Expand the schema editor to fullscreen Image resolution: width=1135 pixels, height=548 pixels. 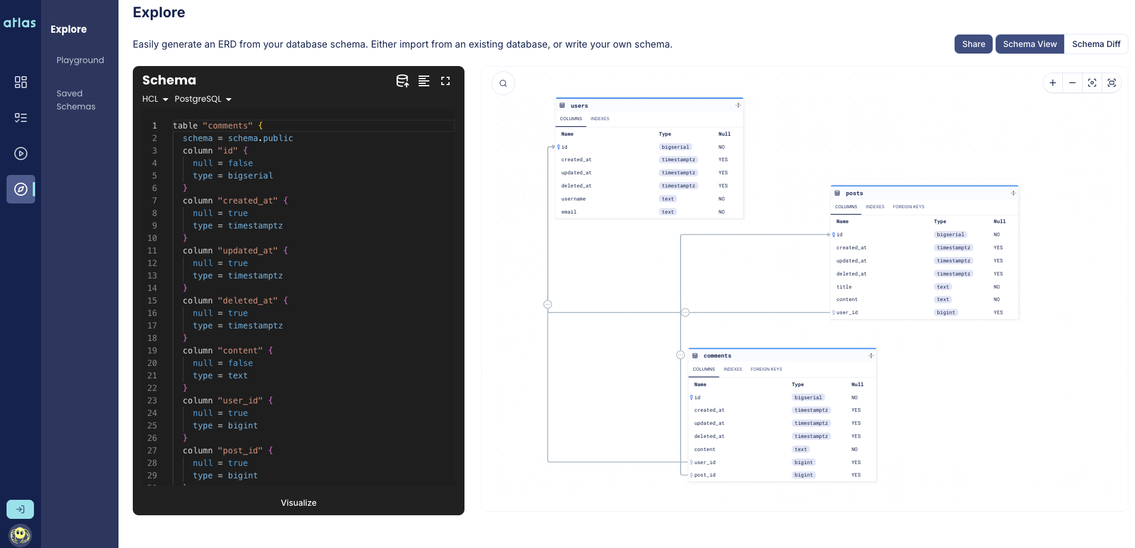click(x=445, y=81)
